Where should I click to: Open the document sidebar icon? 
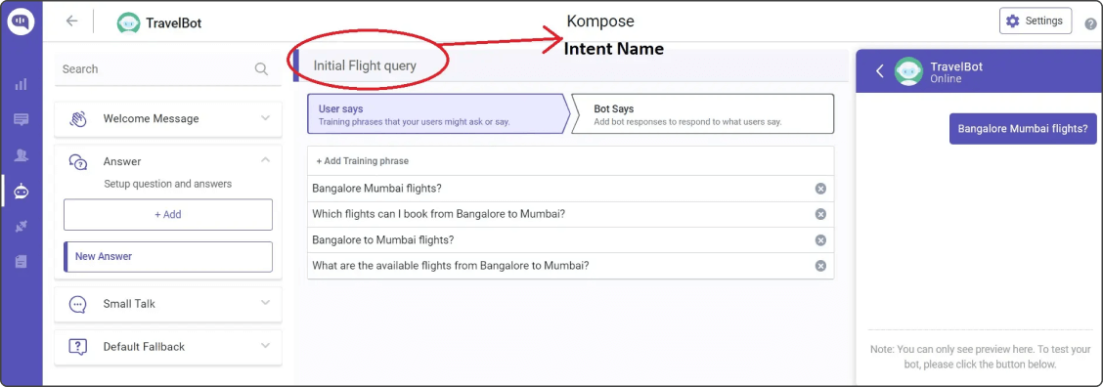point(22,262)
